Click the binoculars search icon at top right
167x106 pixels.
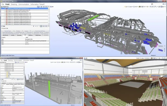click(163, 4)
